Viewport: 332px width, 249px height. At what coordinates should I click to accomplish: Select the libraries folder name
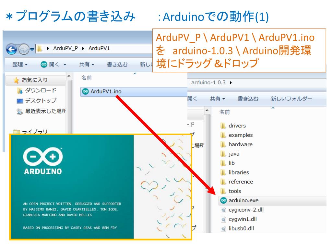239,172
